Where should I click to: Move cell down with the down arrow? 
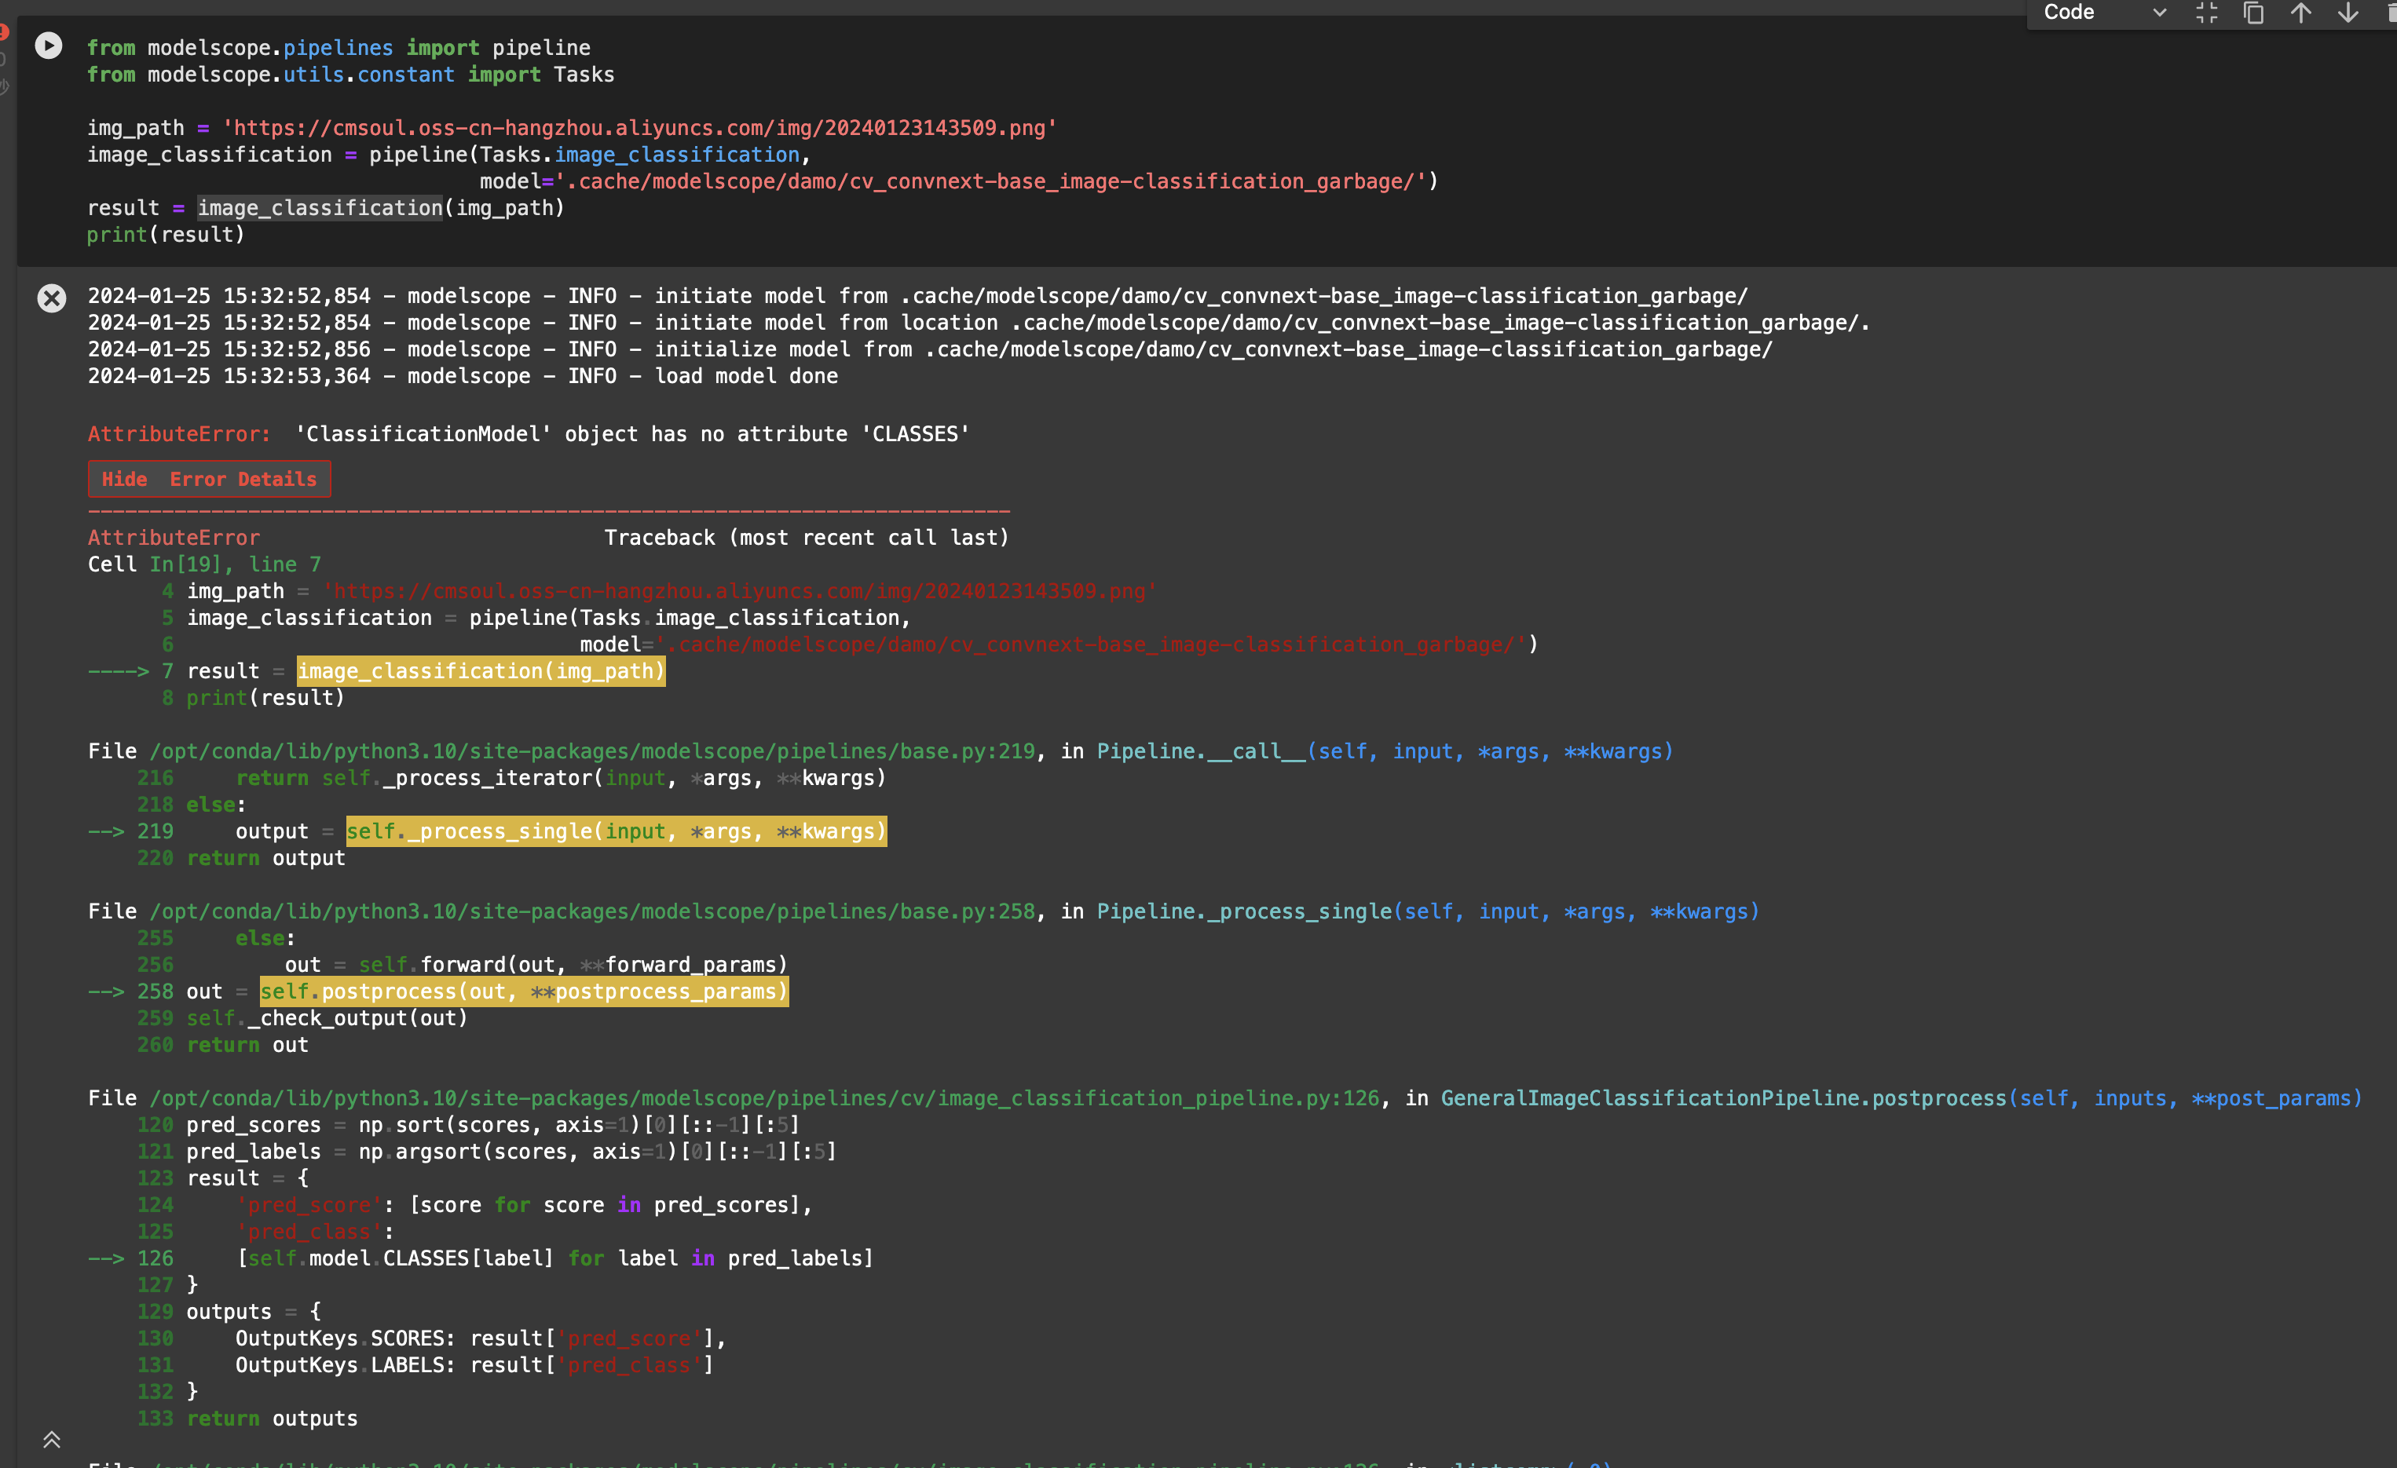tap(2348, 13)
